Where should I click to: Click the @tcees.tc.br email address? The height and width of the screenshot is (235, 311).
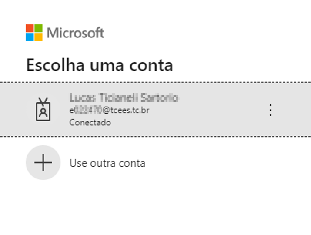point(109,110)
